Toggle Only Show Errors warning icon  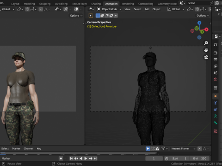tap(157, 148)
